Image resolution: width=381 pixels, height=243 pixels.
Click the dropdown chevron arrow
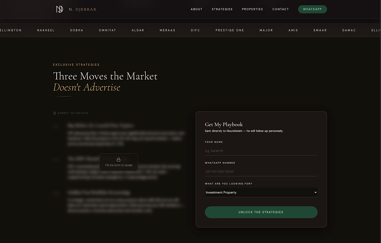pos(315,192)
